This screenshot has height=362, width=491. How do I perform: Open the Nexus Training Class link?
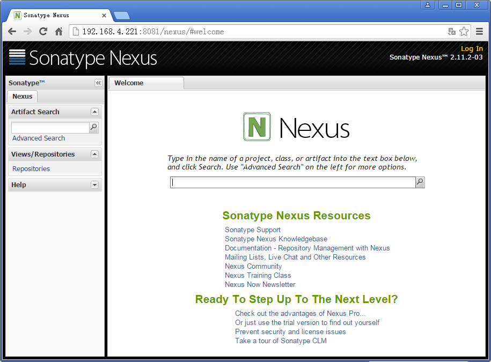[x=258, y=275]
